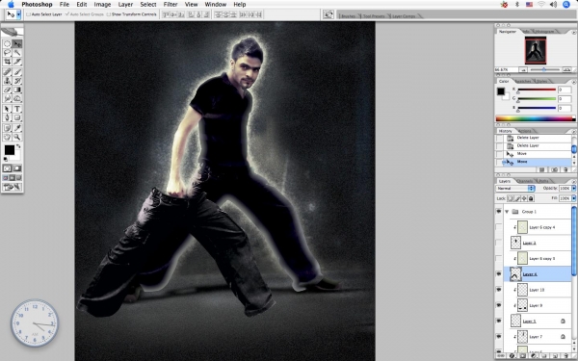Select the Gradient tool

[x=17, y=90]
